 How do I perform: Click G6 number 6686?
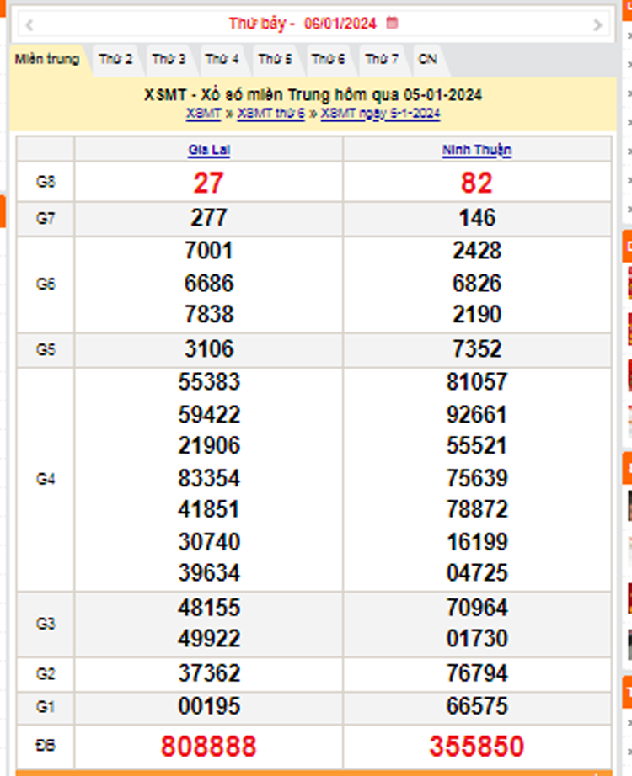[x=209, y=283]
